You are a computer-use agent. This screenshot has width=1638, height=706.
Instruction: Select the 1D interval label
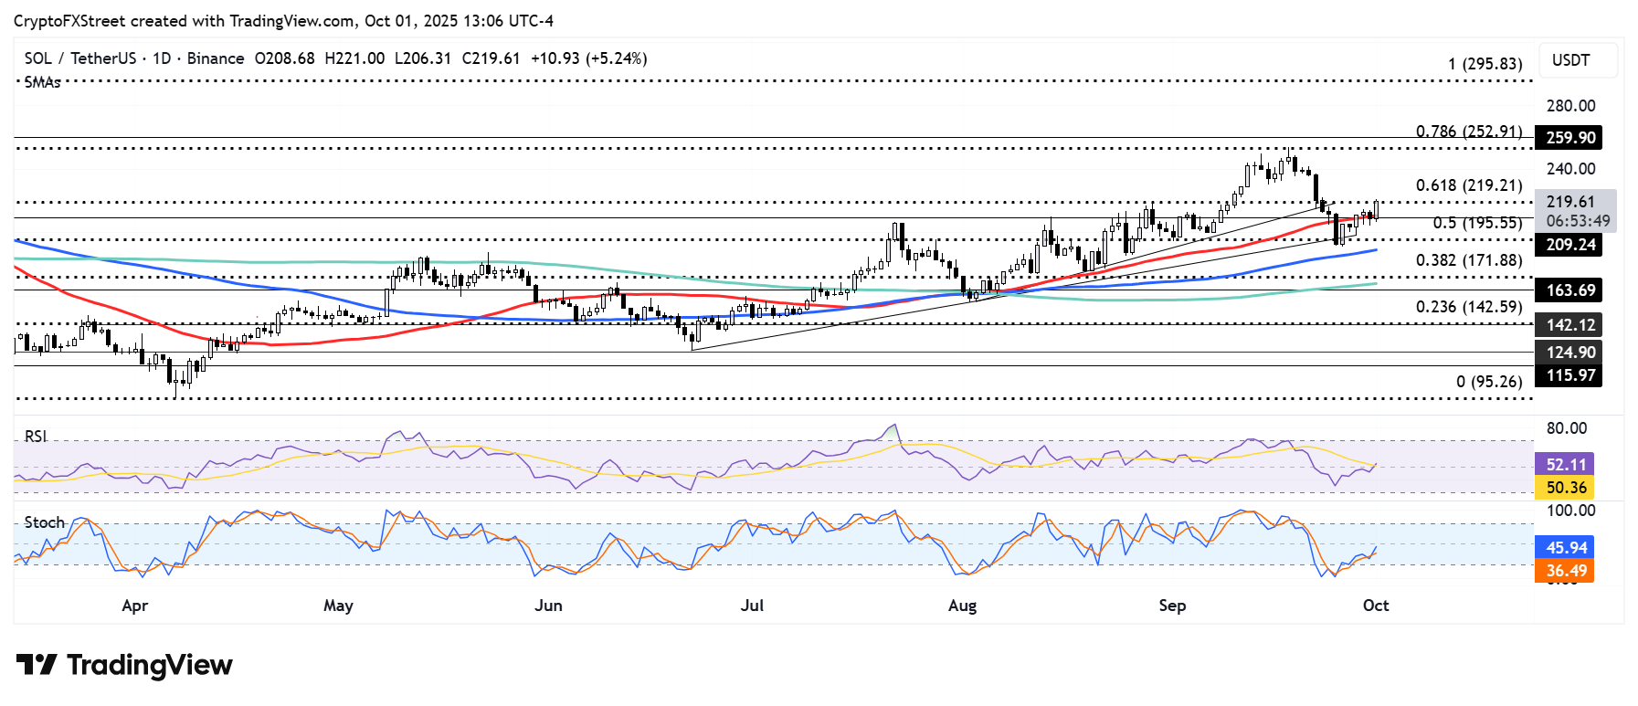(x=162, y=58)
